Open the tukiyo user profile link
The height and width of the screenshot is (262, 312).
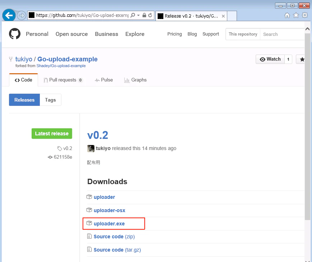pos(24,59)
